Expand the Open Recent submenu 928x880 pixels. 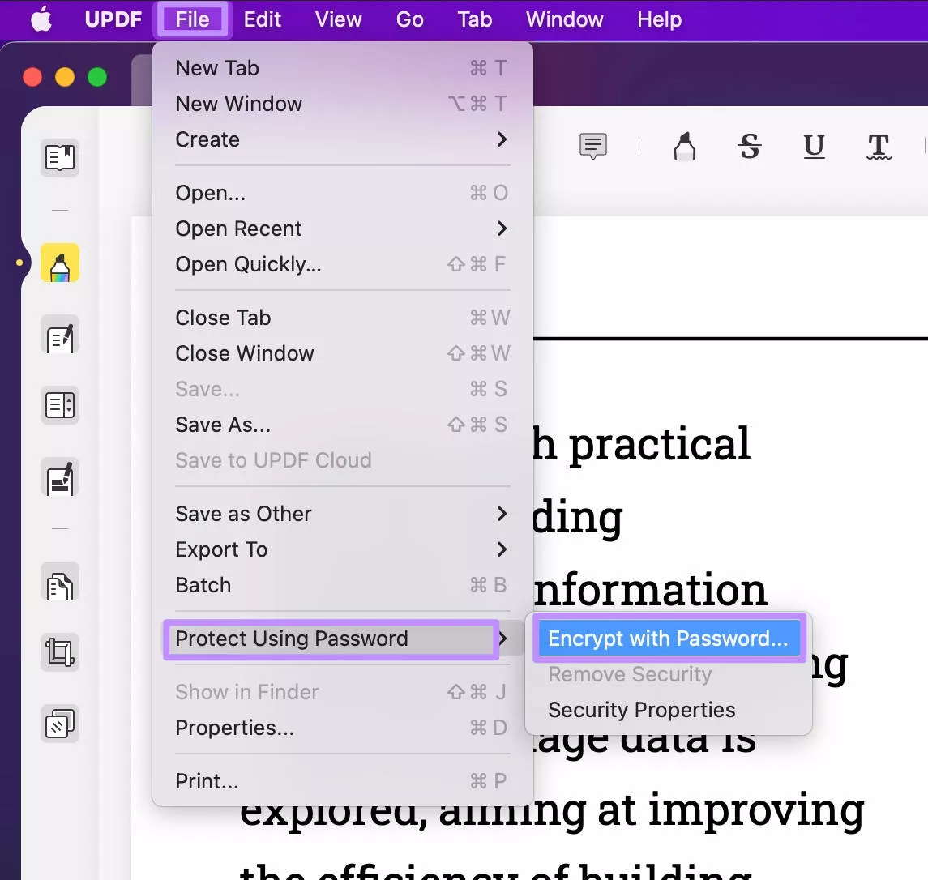pyautogui.click(x=343, y=229)
